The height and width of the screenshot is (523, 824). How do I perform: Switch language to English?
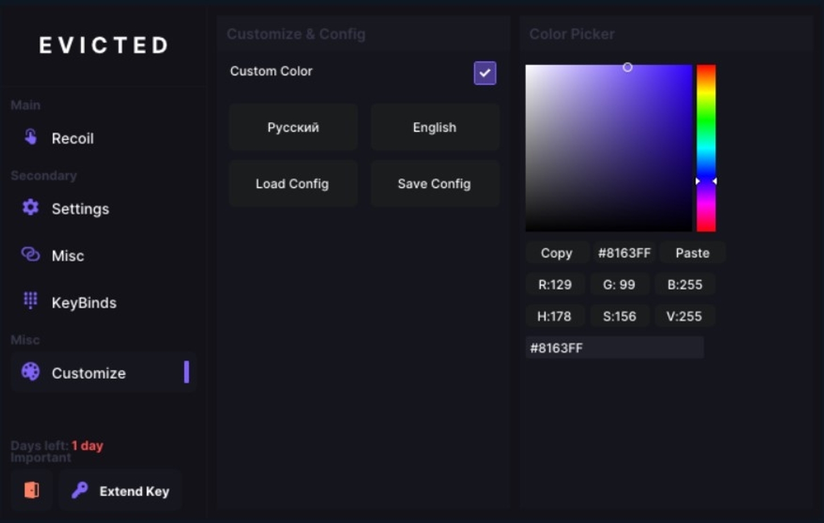(x=434, y=127)
